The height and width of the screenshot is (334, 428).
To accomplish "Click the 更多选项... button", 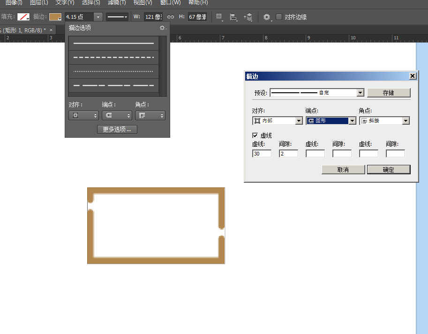I will (117, 129).
